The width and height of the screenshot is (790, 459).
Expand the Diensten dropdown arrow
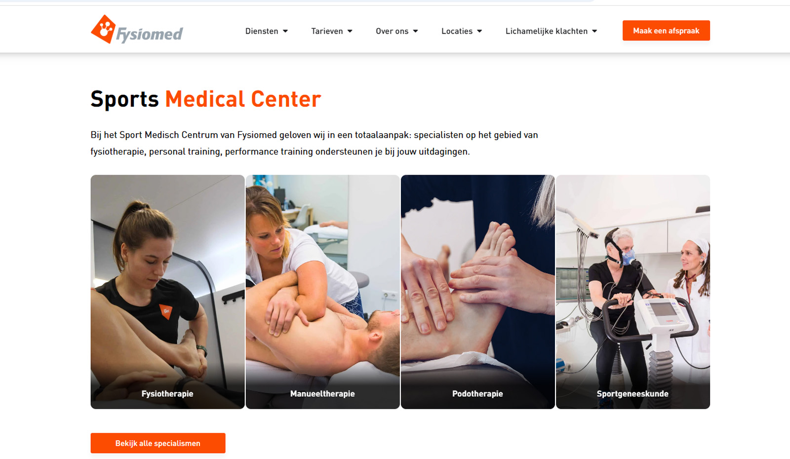click(285, 31)
